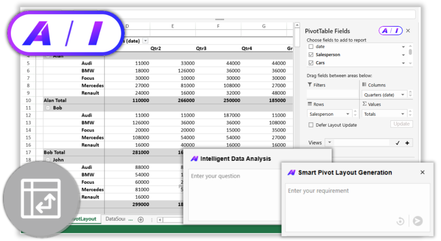
Task: Click the AI logo beside Intelligent Data Analysis
Action: pyautogui.click(x=194, y=158)
